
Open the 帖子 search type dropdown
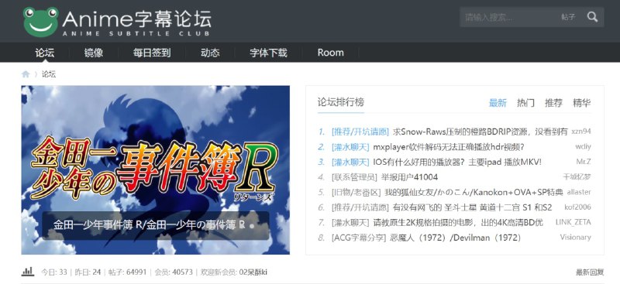[568, 17]
